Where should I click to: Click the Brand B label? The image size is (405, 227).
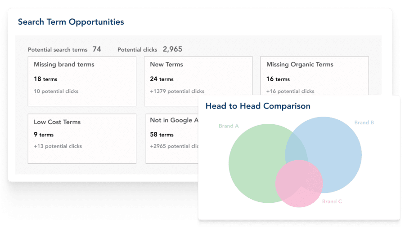(364, 122)
